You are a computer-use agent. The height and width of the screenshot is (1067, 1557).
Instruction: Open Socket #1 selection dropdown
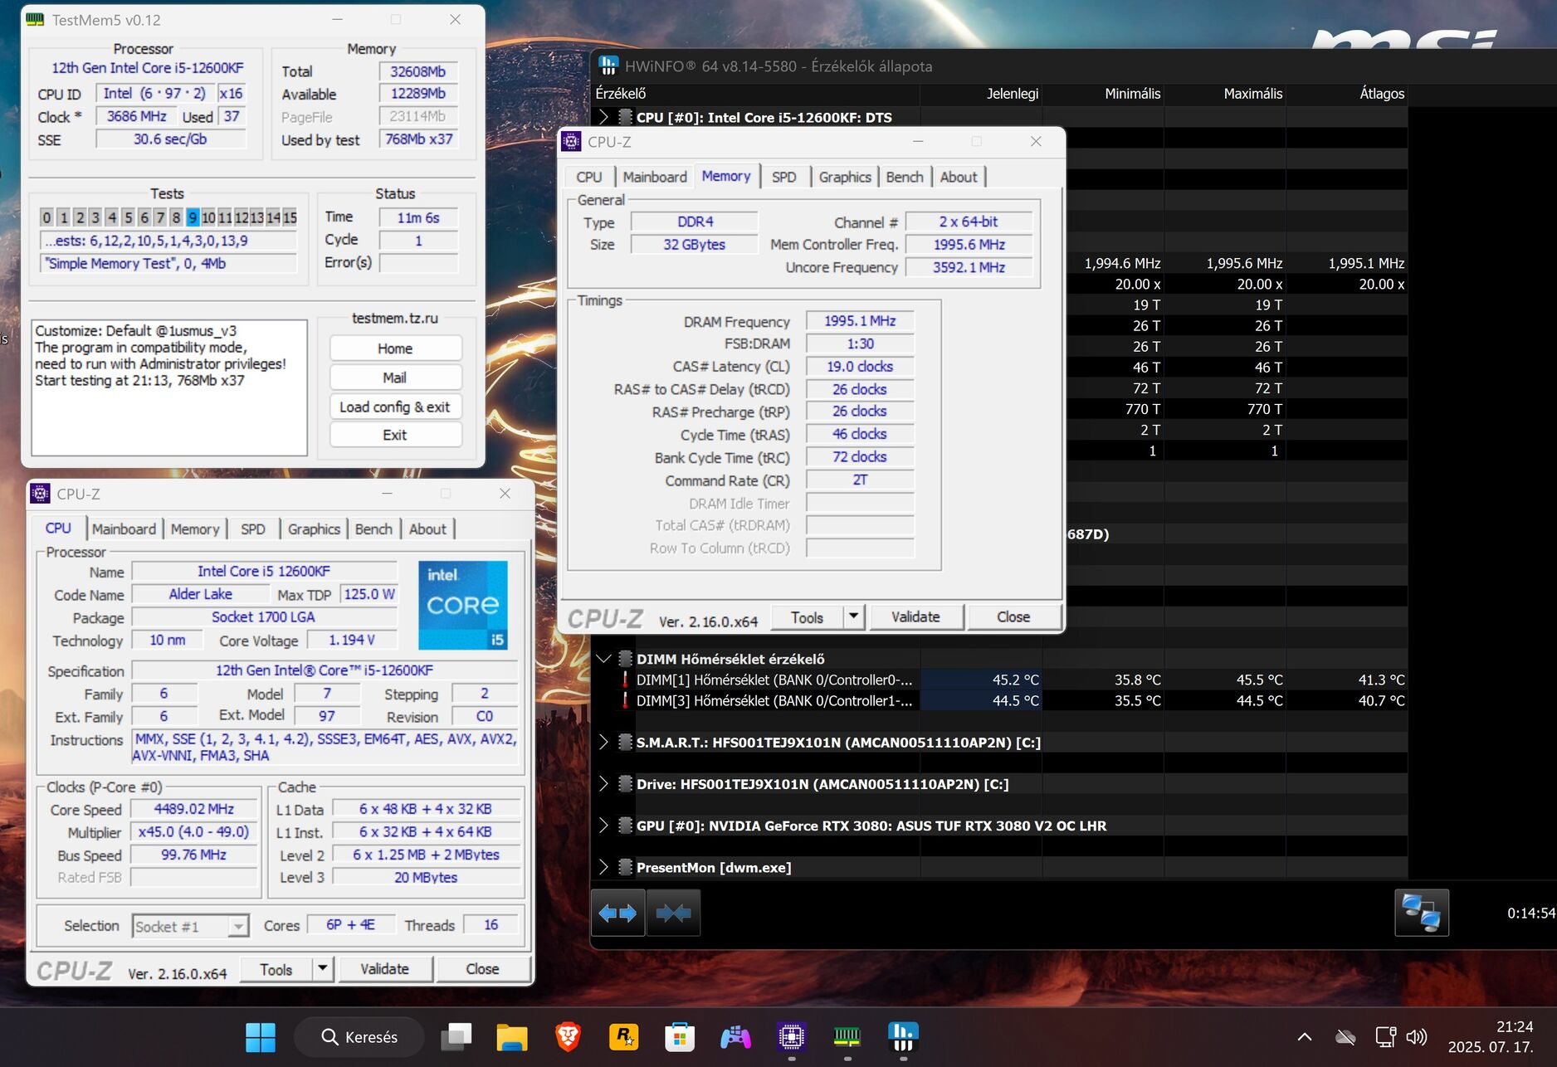[x=238, y=926]
